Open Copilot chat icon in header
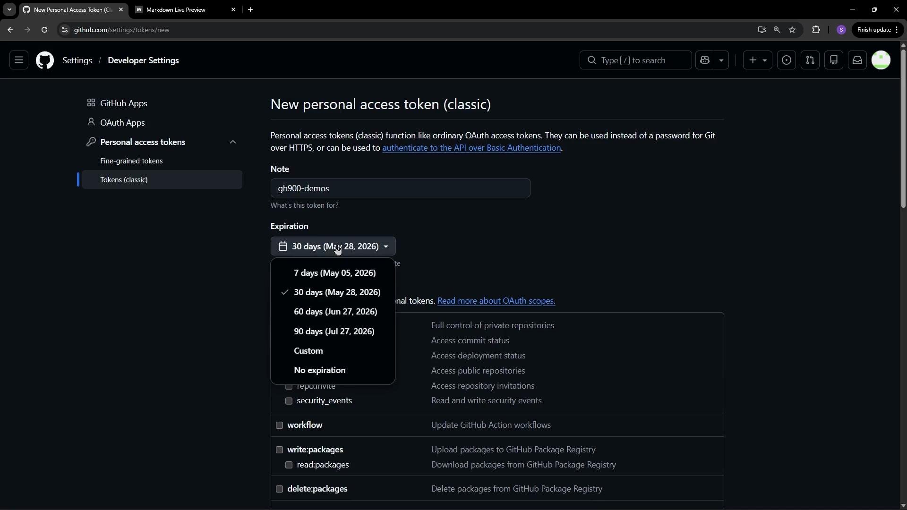This screenshot has width=907, height=510. click(705, 60)
